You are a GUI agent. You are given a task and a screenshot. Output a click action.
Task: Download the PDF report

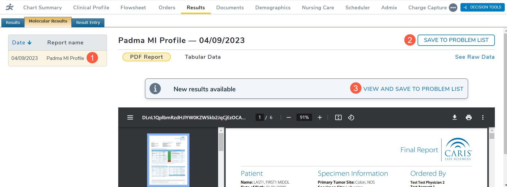click(455, 118)
